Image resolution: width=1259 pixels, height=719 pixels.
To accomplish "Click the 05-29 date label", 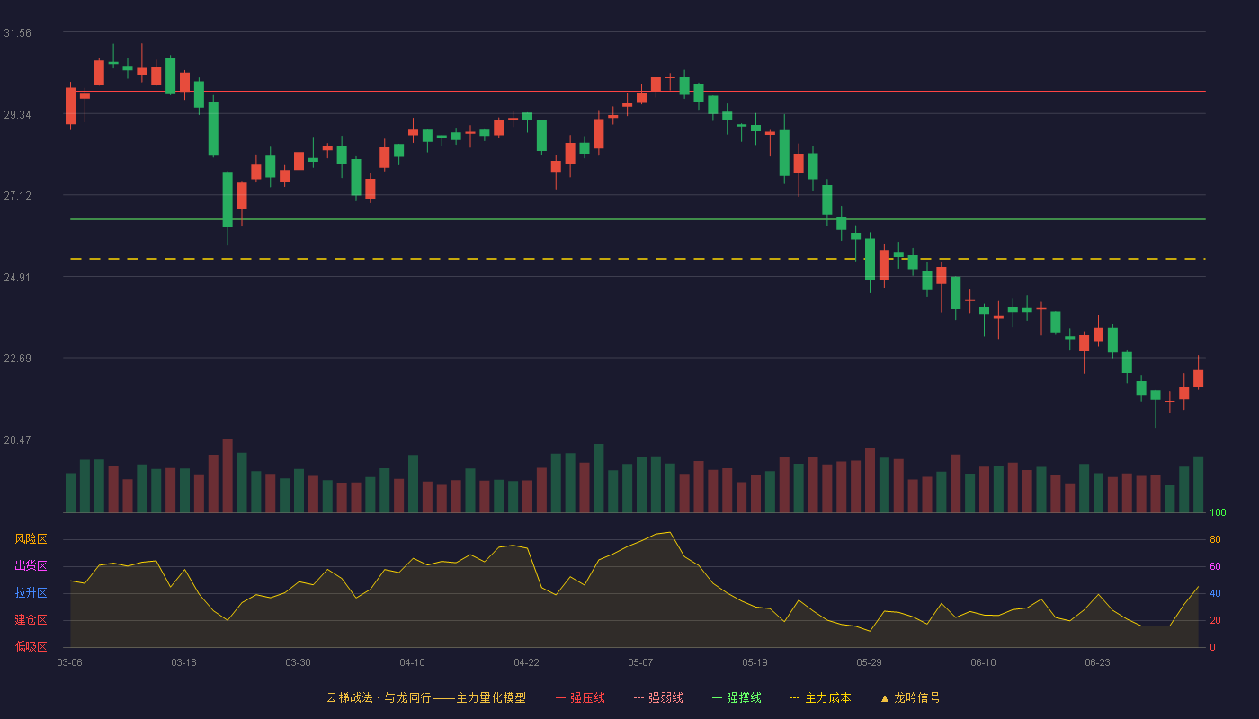I will pyautogui.click(x=869, y=662).
